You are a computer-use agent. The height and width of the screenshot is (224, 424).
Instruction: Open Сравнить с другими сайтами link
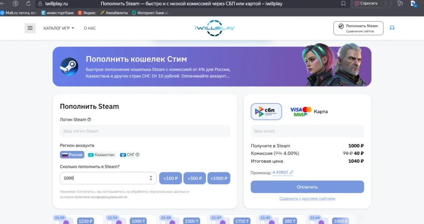[x=307, y=199]
